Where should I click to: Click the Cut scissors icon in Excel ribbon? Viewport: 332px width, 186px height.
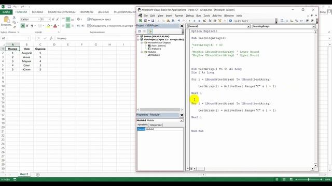coord(14,18)
